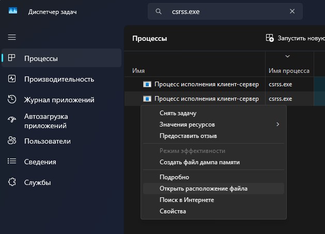Click the Автозагрузка приложений gauge icon
The image size is (325, 234).
point(12,119)
